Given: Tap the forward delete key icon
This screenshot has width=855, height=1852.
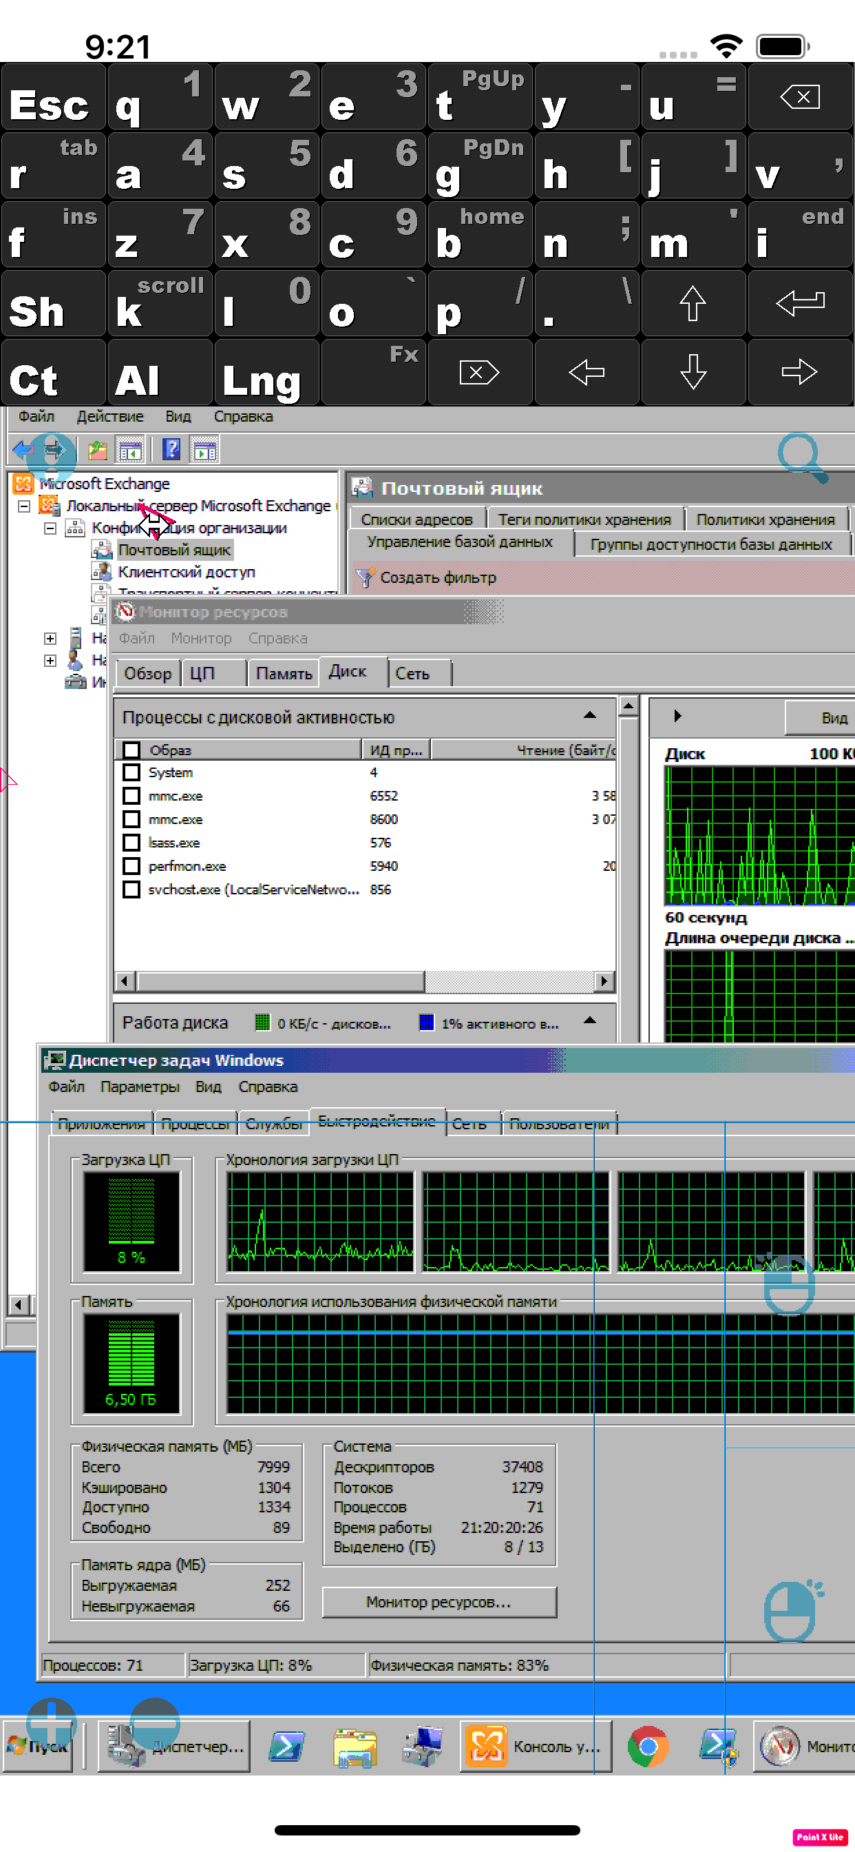Looking at the screenshot, I should coord(479,373).
